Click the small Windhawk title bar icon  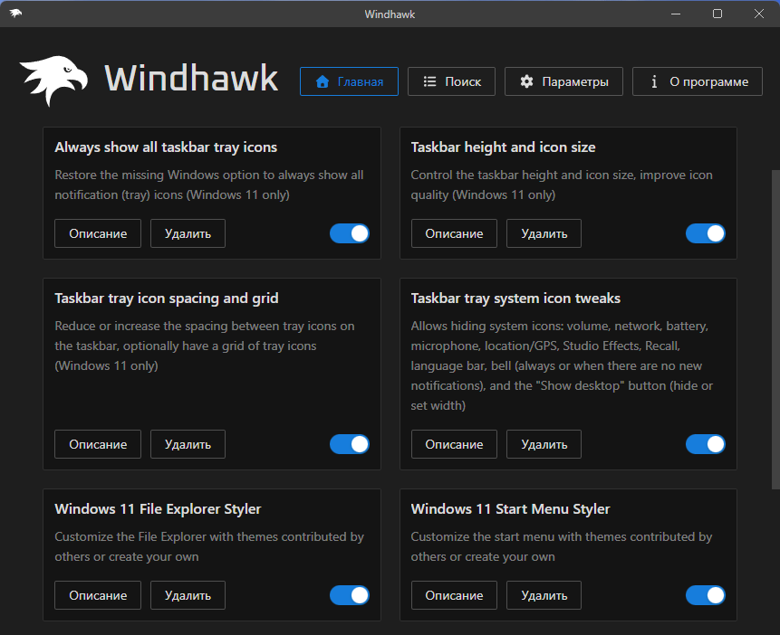(x=15, y=14)
